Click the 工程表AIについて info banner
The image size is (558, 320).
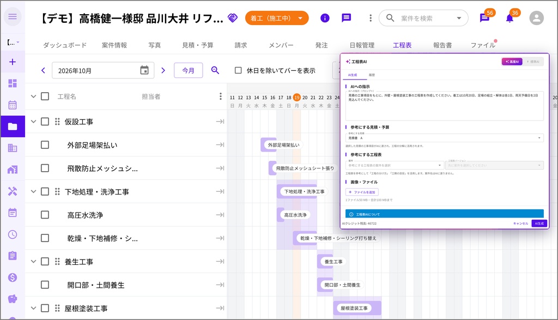coord(445,214)
